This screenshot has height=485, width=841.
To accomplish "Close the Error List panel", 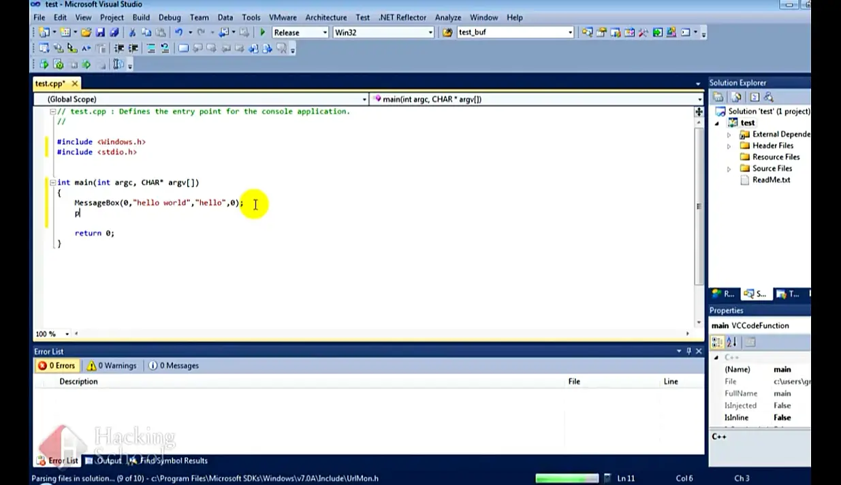I will point(699,351).
